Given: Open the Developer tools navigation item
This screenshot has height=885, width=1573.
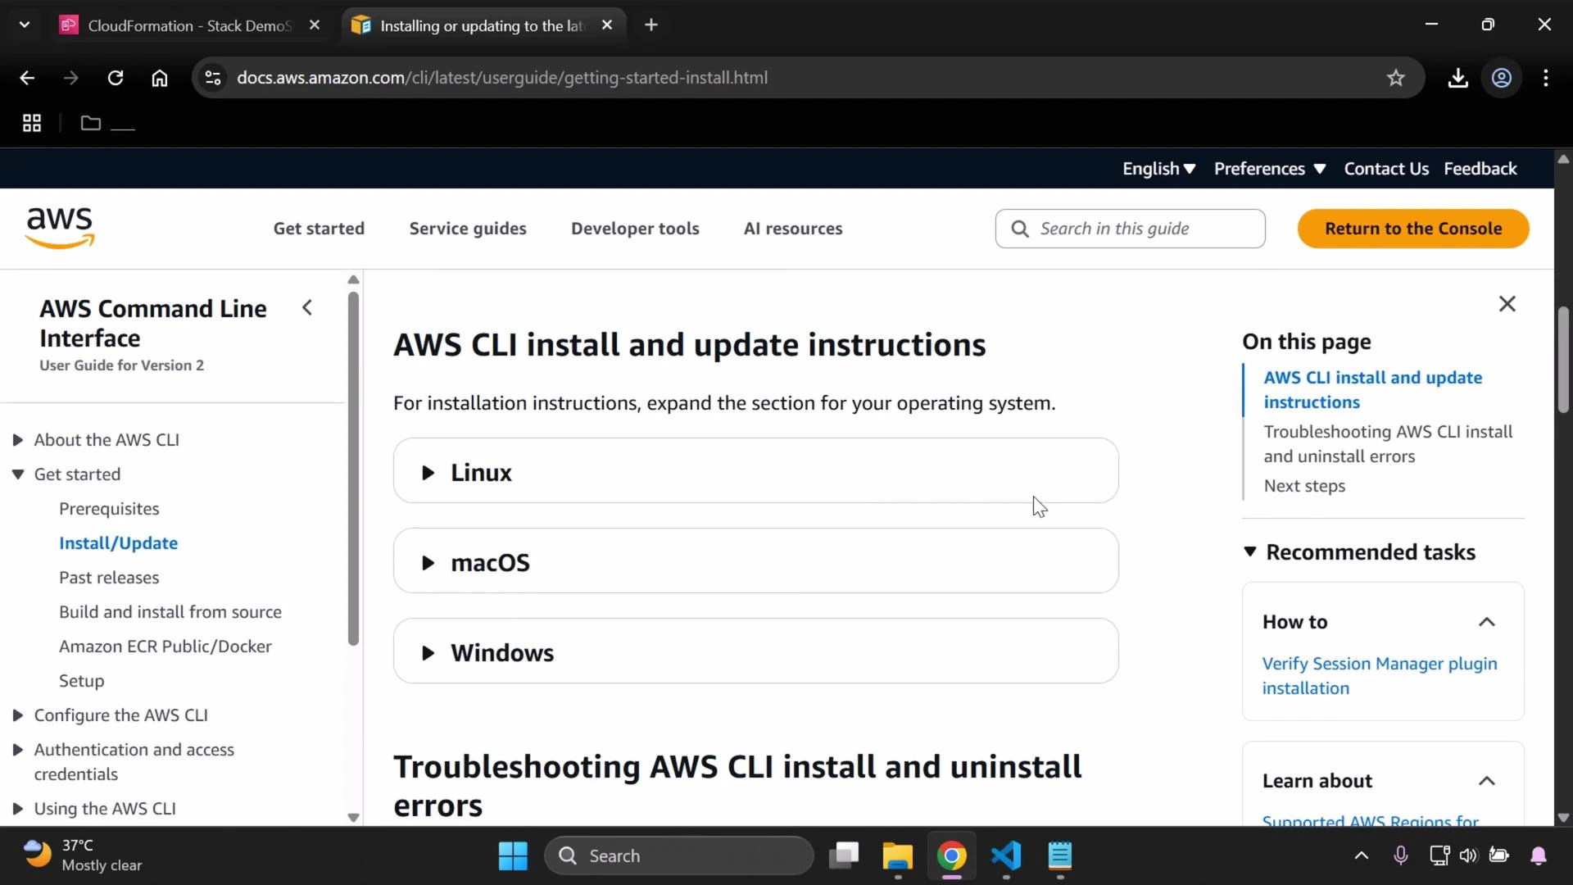Looking at the screenshot, I should pyautogui.click(x=635, y=229).
